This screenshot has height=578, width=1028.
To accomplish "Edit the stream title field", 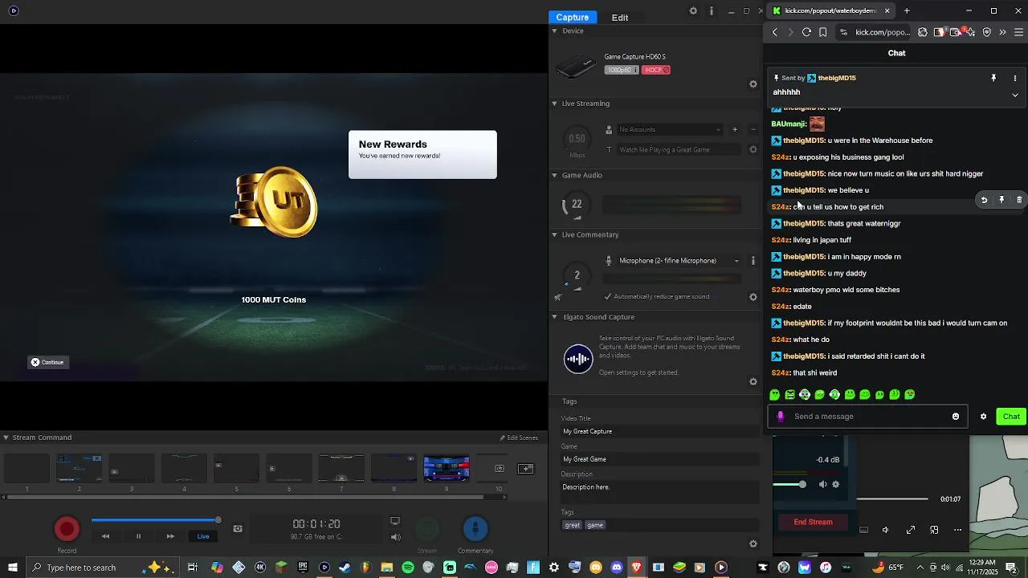I will (680, 149).
